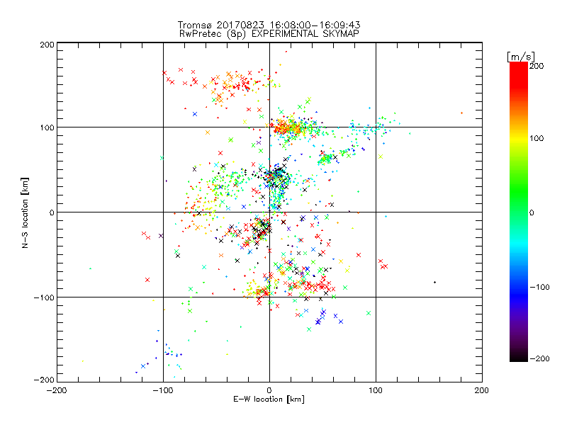Click the colorbar label "0" beside green

pos(532,213)
